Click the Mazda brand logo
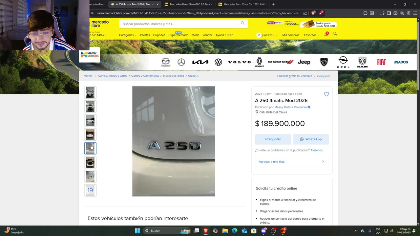This screenshot has width=420, height=236. point(166,62)
